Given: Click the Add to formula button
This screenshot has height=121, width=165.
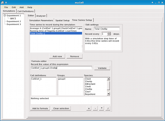Looking at the screenshot, I should point(40,108).
